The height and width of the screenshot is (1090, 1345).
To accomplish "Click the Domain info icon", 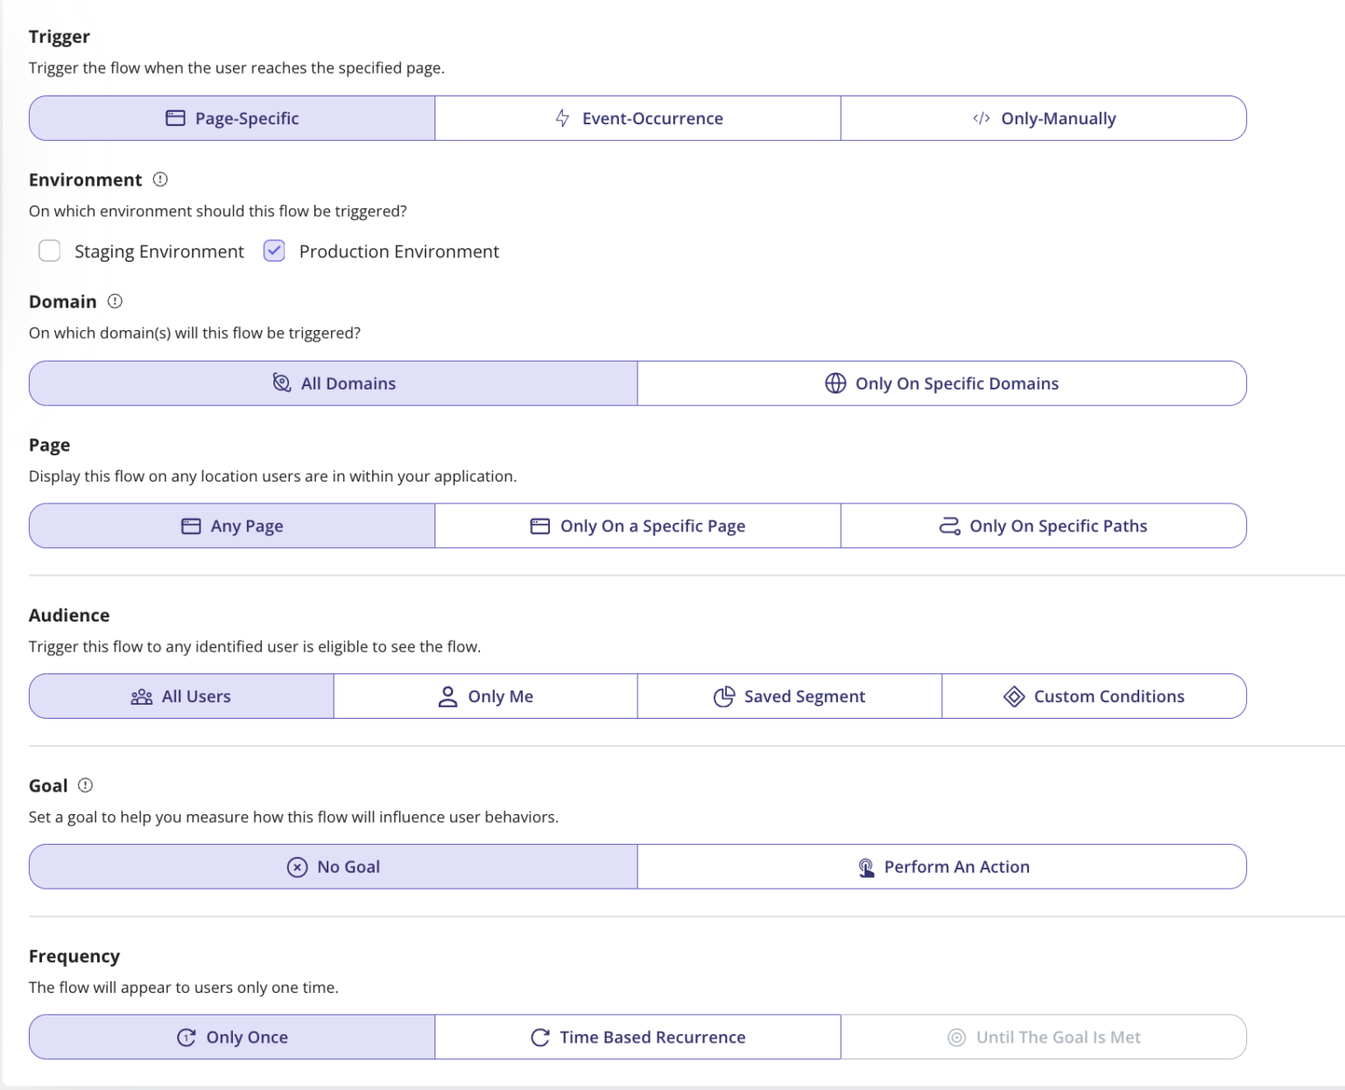I will [x=115, y=301].
